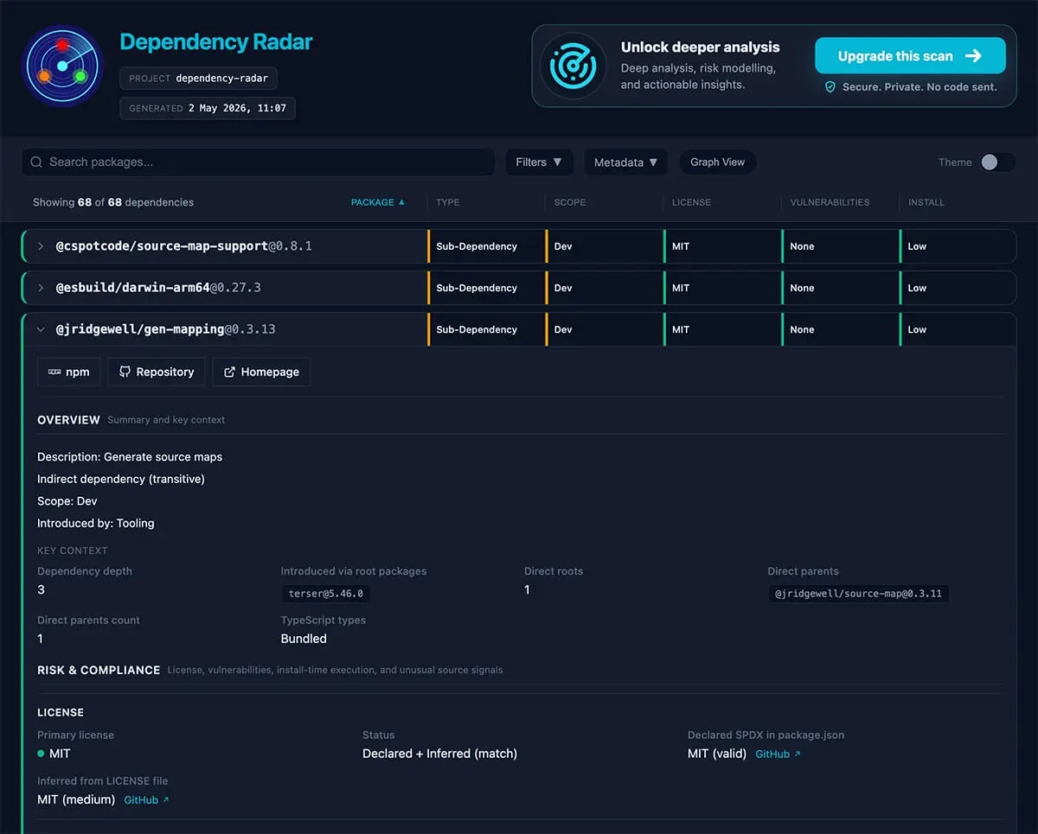Click the sort arrow next to PACKAGE
The image size is (1038, 834).
point(401,202)
